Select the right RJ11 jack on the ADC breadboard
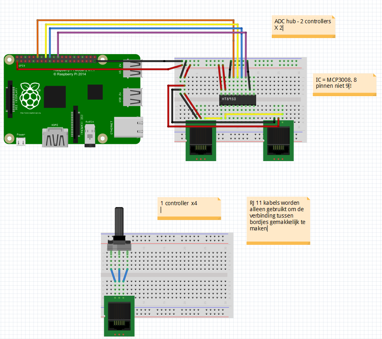This screenshot has width=382, height=339. [x=278, y=142]
